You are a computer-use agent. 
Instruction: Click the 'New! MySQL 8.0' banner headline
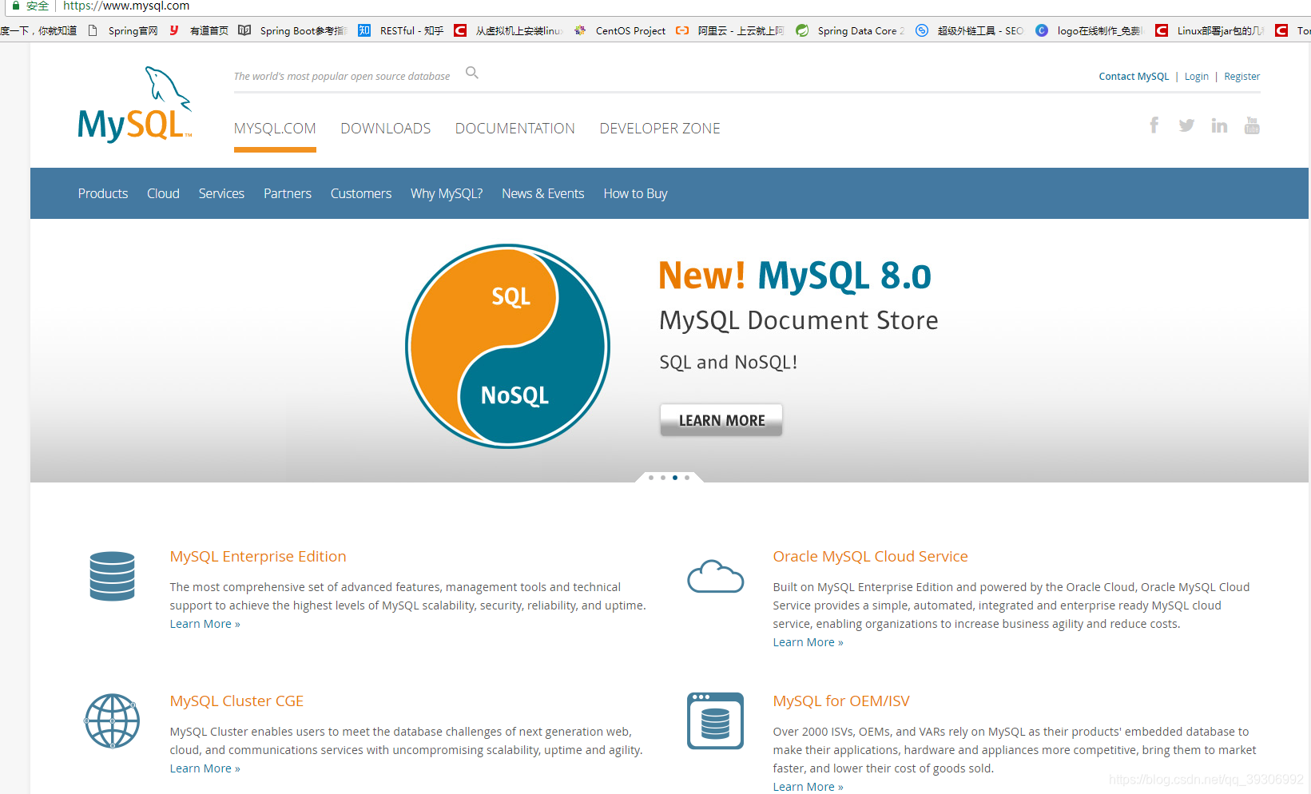point(795,276)
